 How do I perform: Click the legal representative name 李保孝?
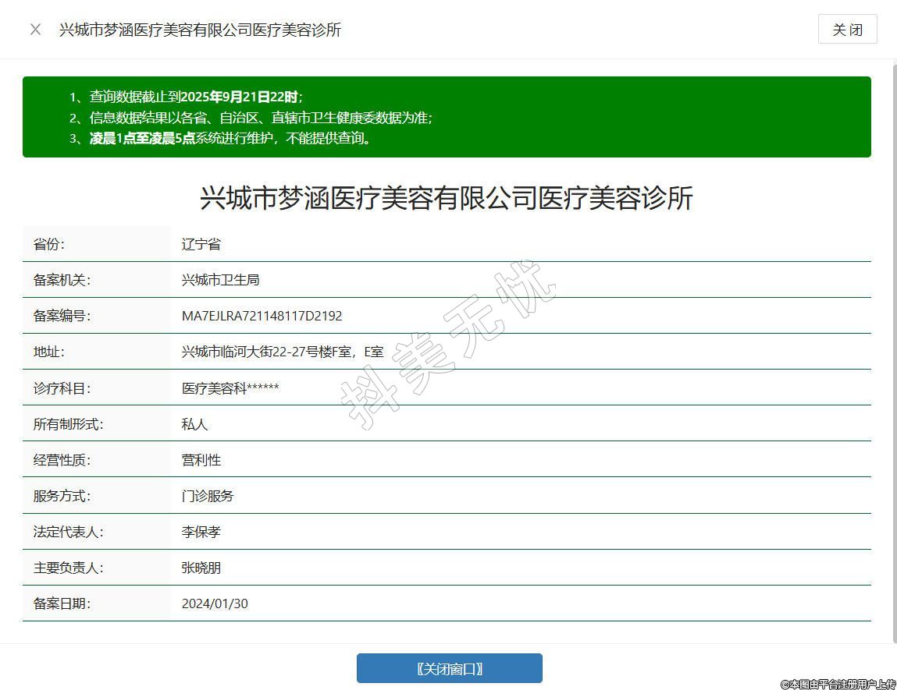(201, 532)
